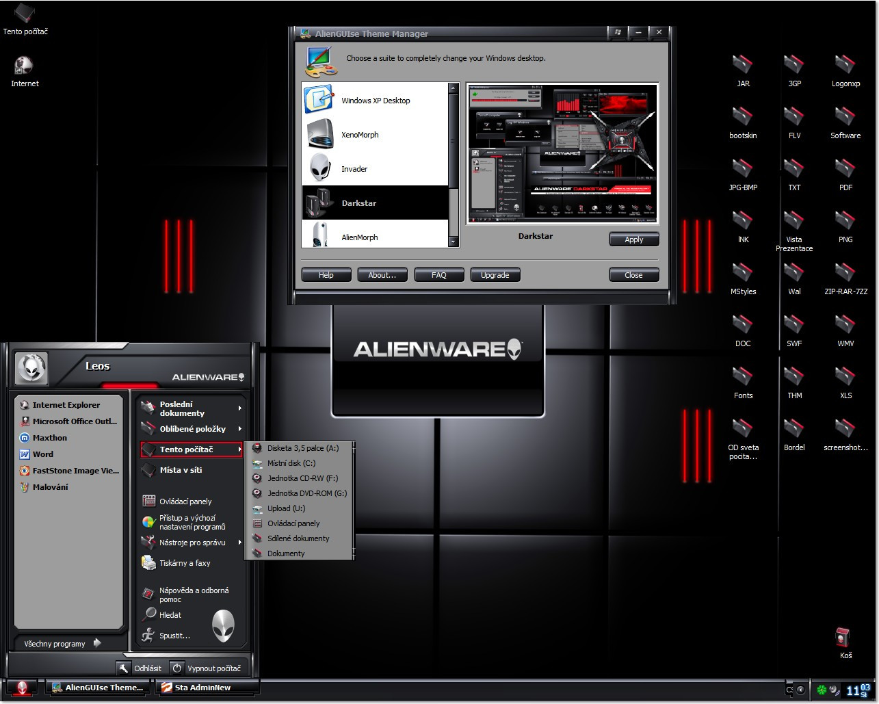Viewport: 879px width, 704px height.
Task: Open the Vista Prezentace desktop folder
Action: pyautogui.click(x=794, y=231)
